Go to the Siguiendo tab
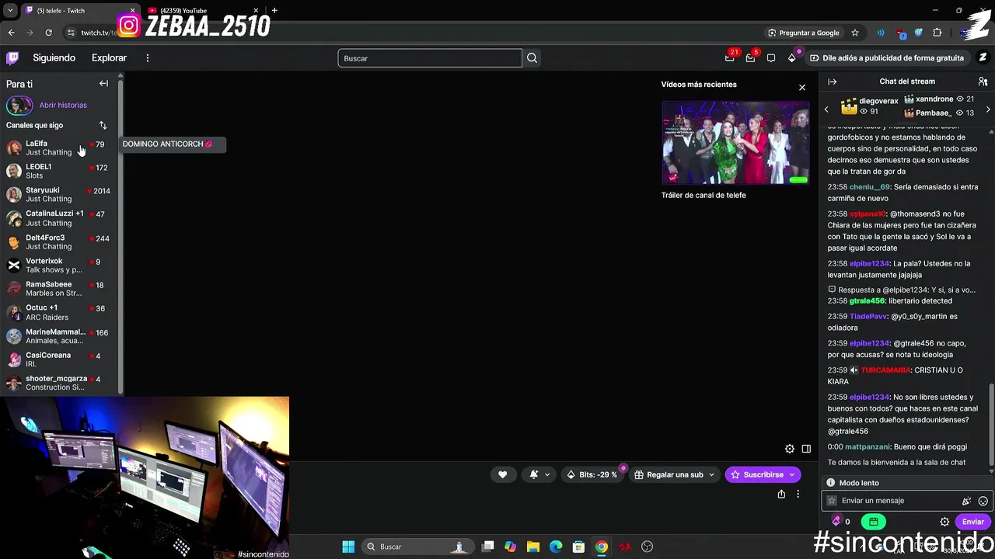The image size is (995, 559). point(54,58)
